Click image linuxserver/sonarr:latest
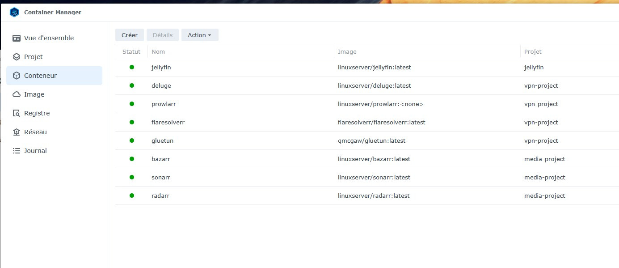Screen dimensions: 619x268 click(x=374, y=177)
